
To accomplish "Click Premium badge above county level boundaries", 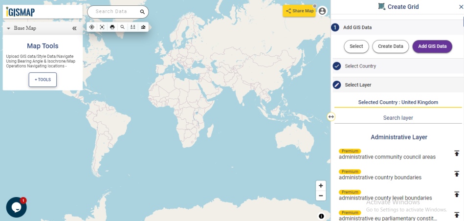I will 350,192.
